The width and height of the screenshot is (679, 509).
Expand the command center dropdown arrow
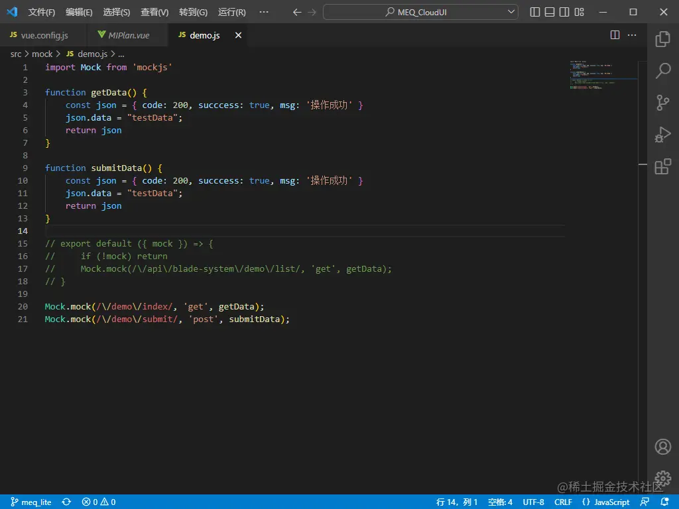point(511,12)
